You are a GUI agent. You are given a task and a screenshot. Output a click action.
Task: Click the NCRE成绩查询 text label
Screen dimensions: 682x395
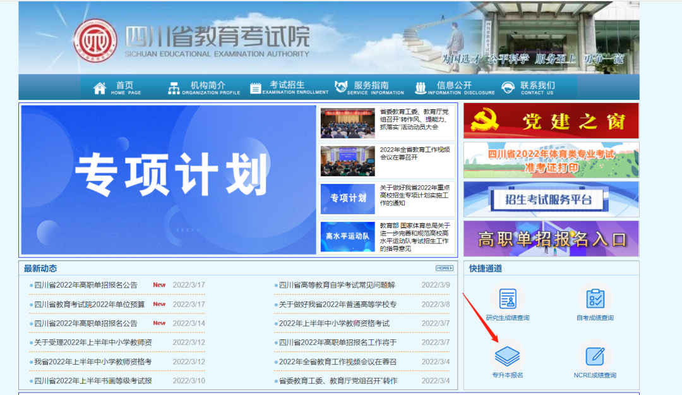tap(595, 375)
